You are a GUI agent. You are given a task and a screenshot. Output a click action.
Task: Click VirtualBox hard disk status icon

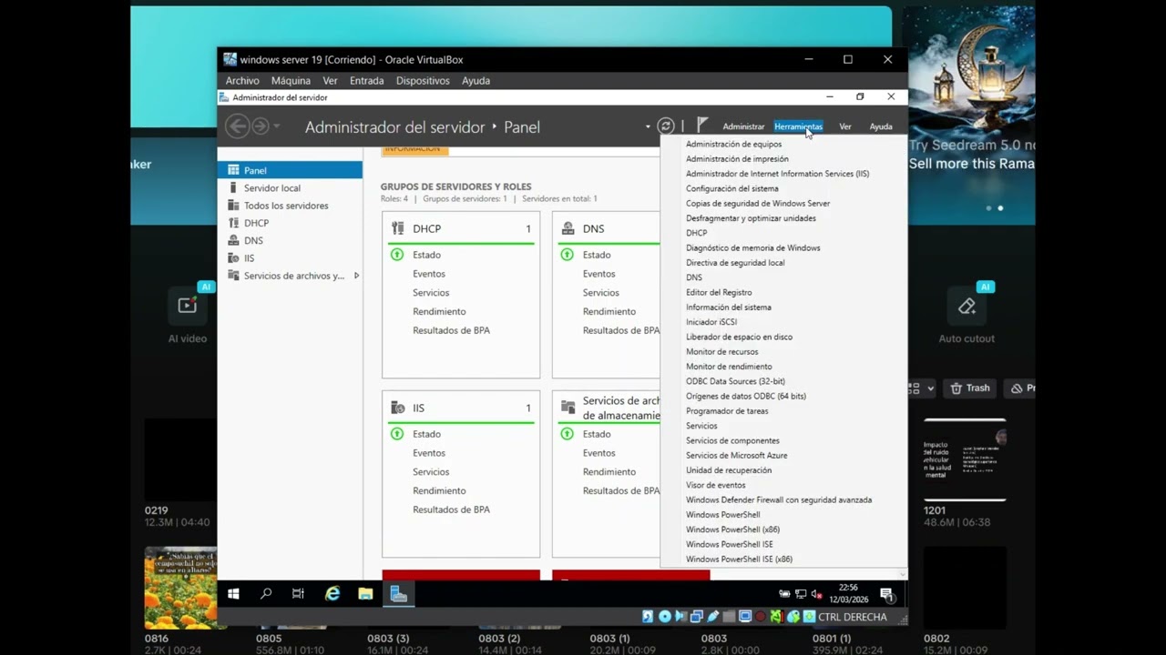tap(648, 617)
